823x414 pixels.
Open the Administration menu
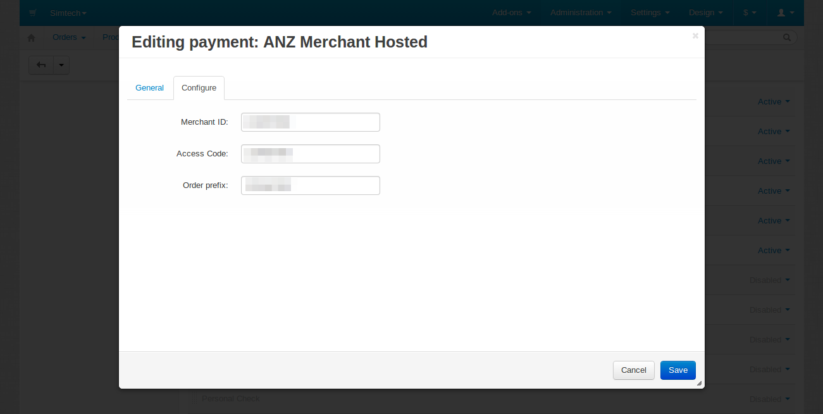click(x=581, y=13)
